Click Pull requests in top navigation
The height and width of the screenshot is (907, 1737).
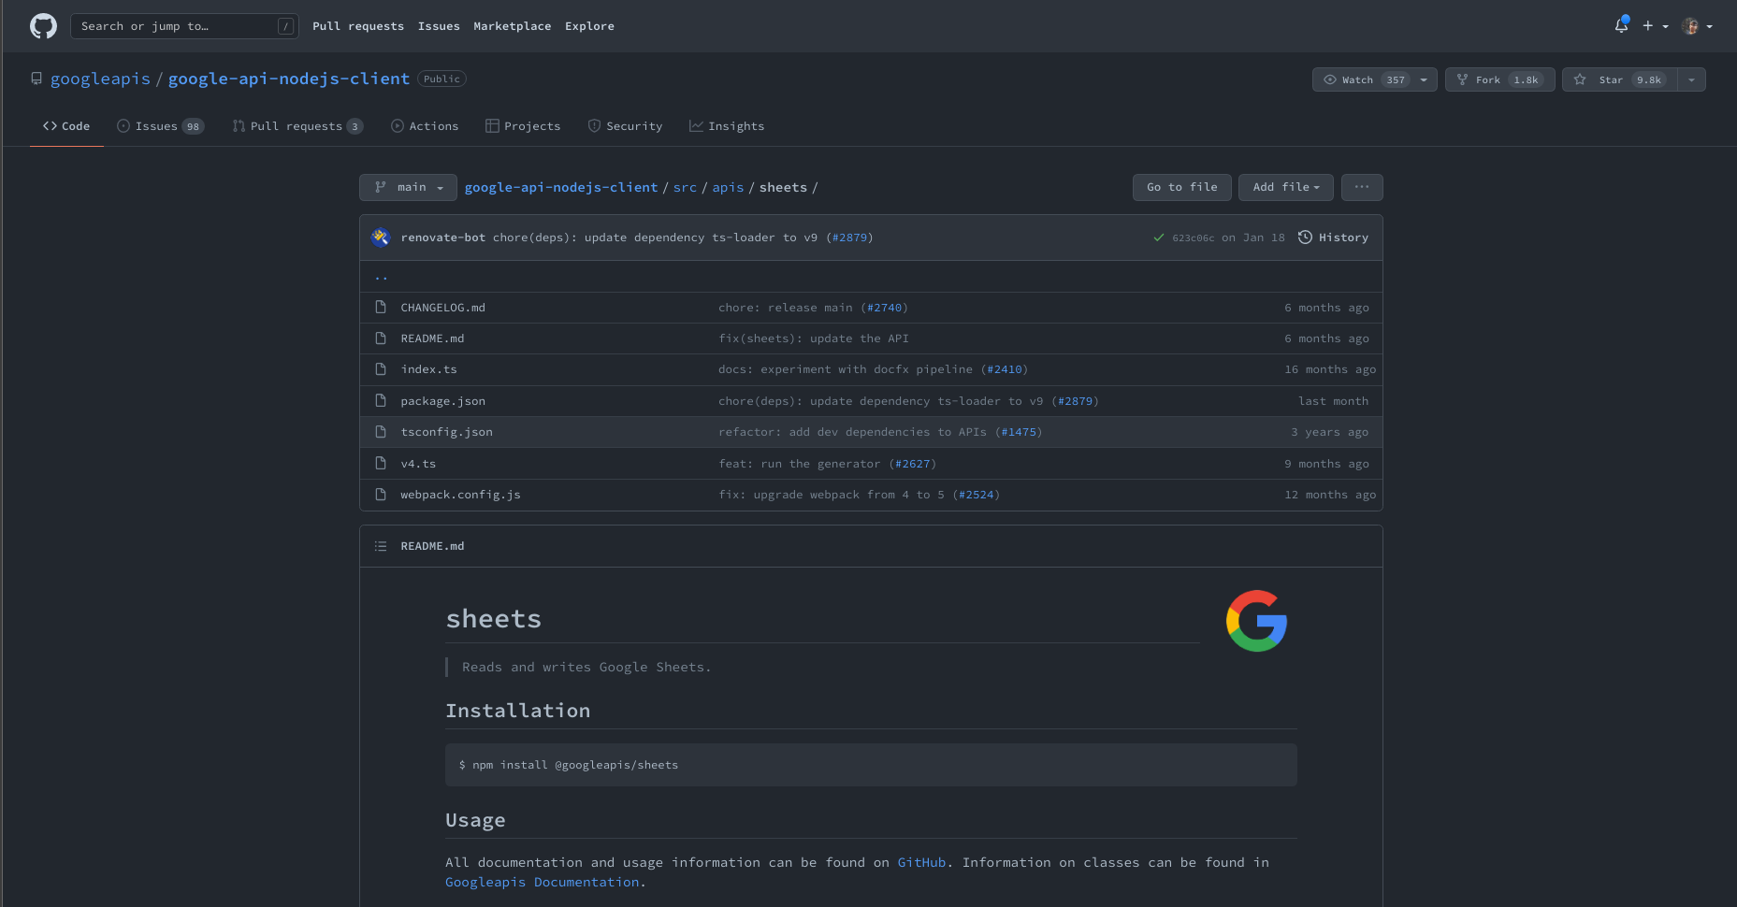tap(358, 26)
